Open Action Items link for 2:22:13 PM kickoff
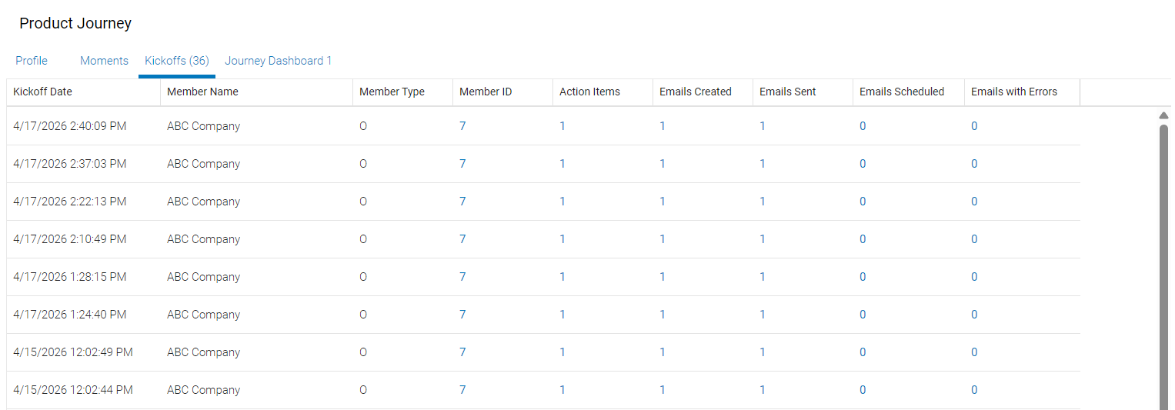Viewport: 1175px width, 410px height. coord(562,202)
